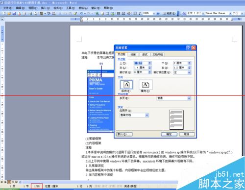This screenshot has height=190, width=245.
Task: Switch to the 版式 Layout tab
Action: click(145, 54)
